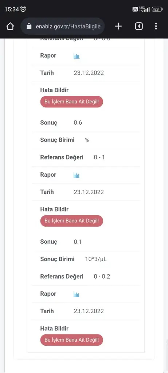Tap the browser home icon

coord(10,26)
